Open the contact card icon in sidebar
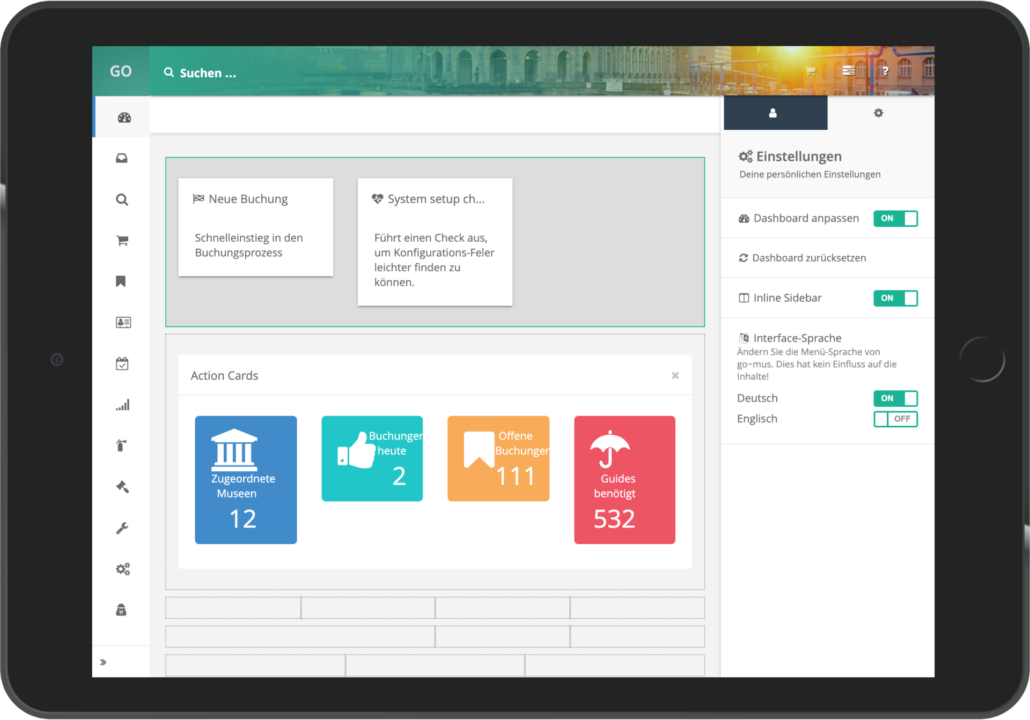The image size is (1030, 720). click(x=123, y=322)
